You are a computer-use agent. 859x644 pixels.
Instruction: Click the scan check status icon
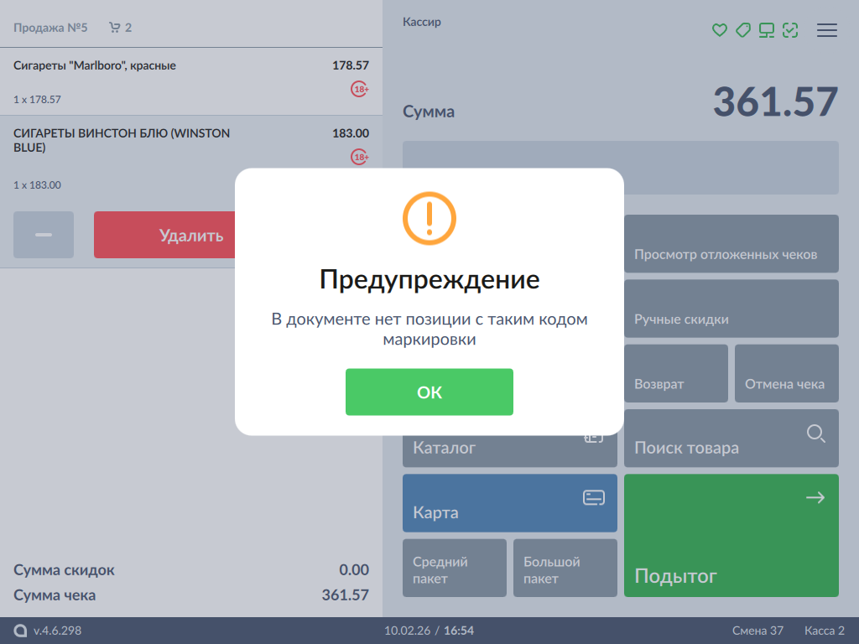(789, 30)
